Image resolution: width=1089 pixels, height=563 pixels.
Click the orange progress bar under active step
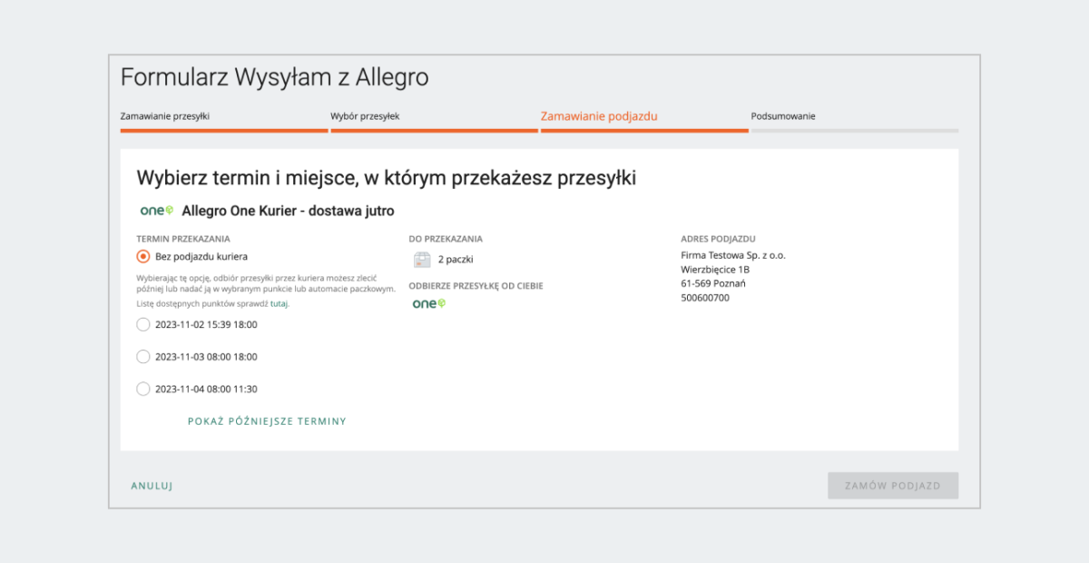643,131
